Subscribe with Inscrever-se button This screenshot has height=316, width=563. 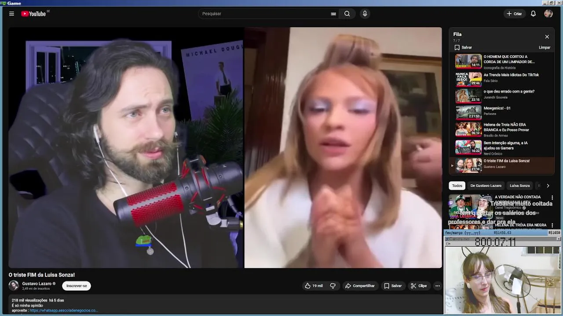[x=77, y=286]
